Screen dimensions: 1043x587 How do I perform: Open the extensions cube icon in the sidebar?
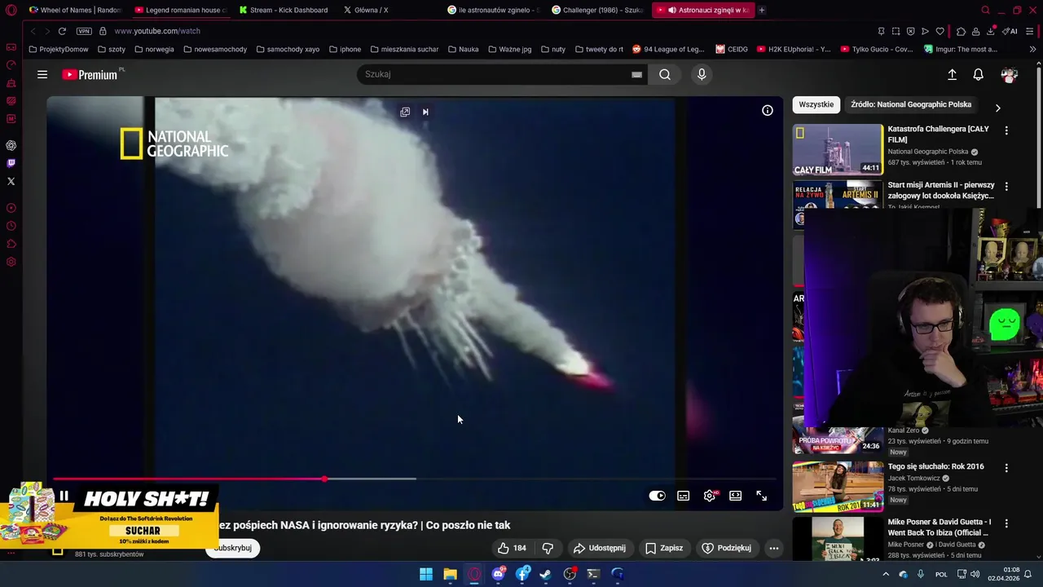11,244
